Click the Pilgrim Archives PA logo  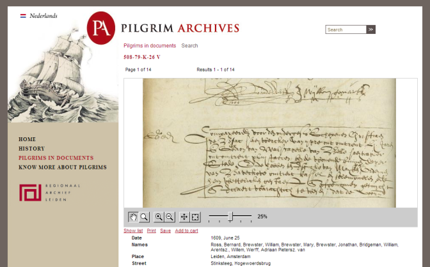(101, 28)
